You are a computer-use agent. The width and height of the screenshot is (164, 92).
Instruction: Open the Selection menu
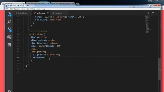click(x=17, y=9)
